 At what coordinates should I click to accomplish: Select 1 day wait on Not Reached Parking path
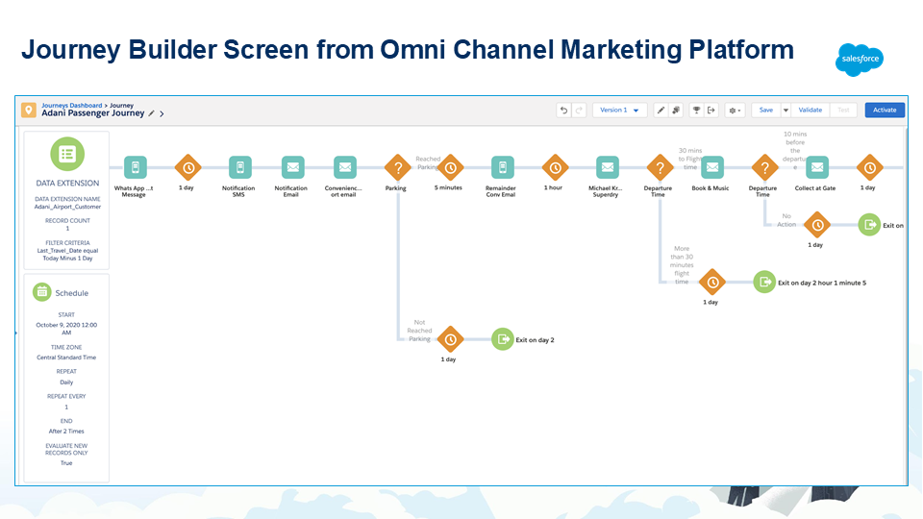tap(450, 339)
